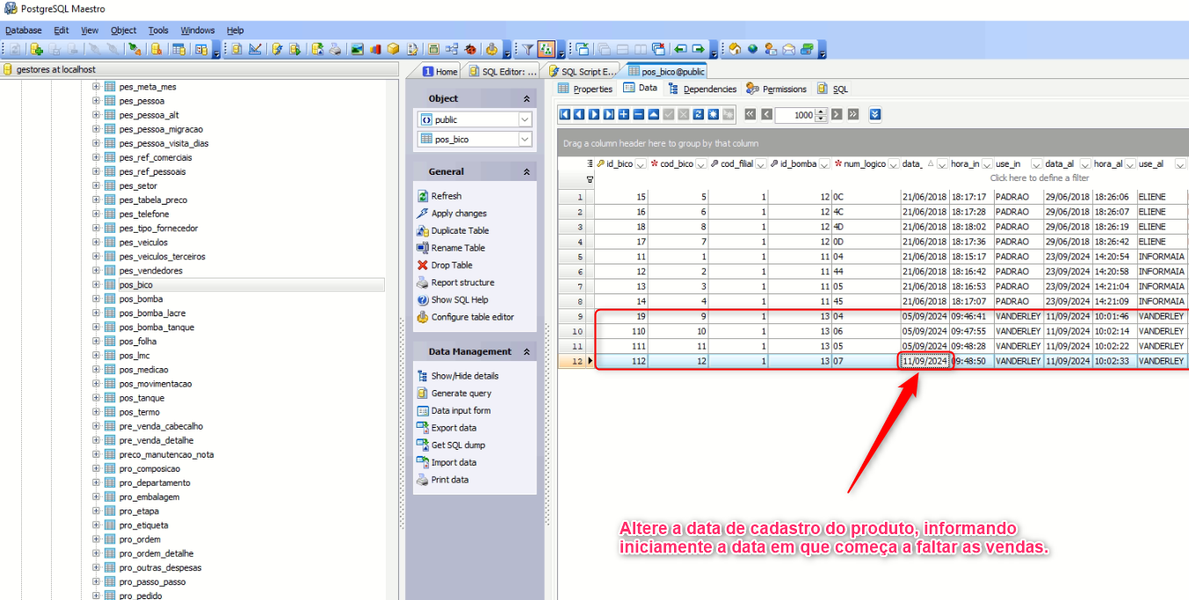Click the refresh data icon in navigator

click(x=699, y=114)
